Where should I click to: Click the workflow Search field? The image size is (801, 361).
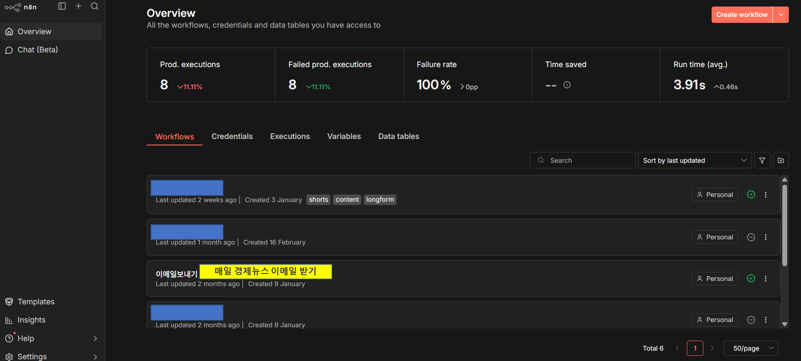[583, 160]
